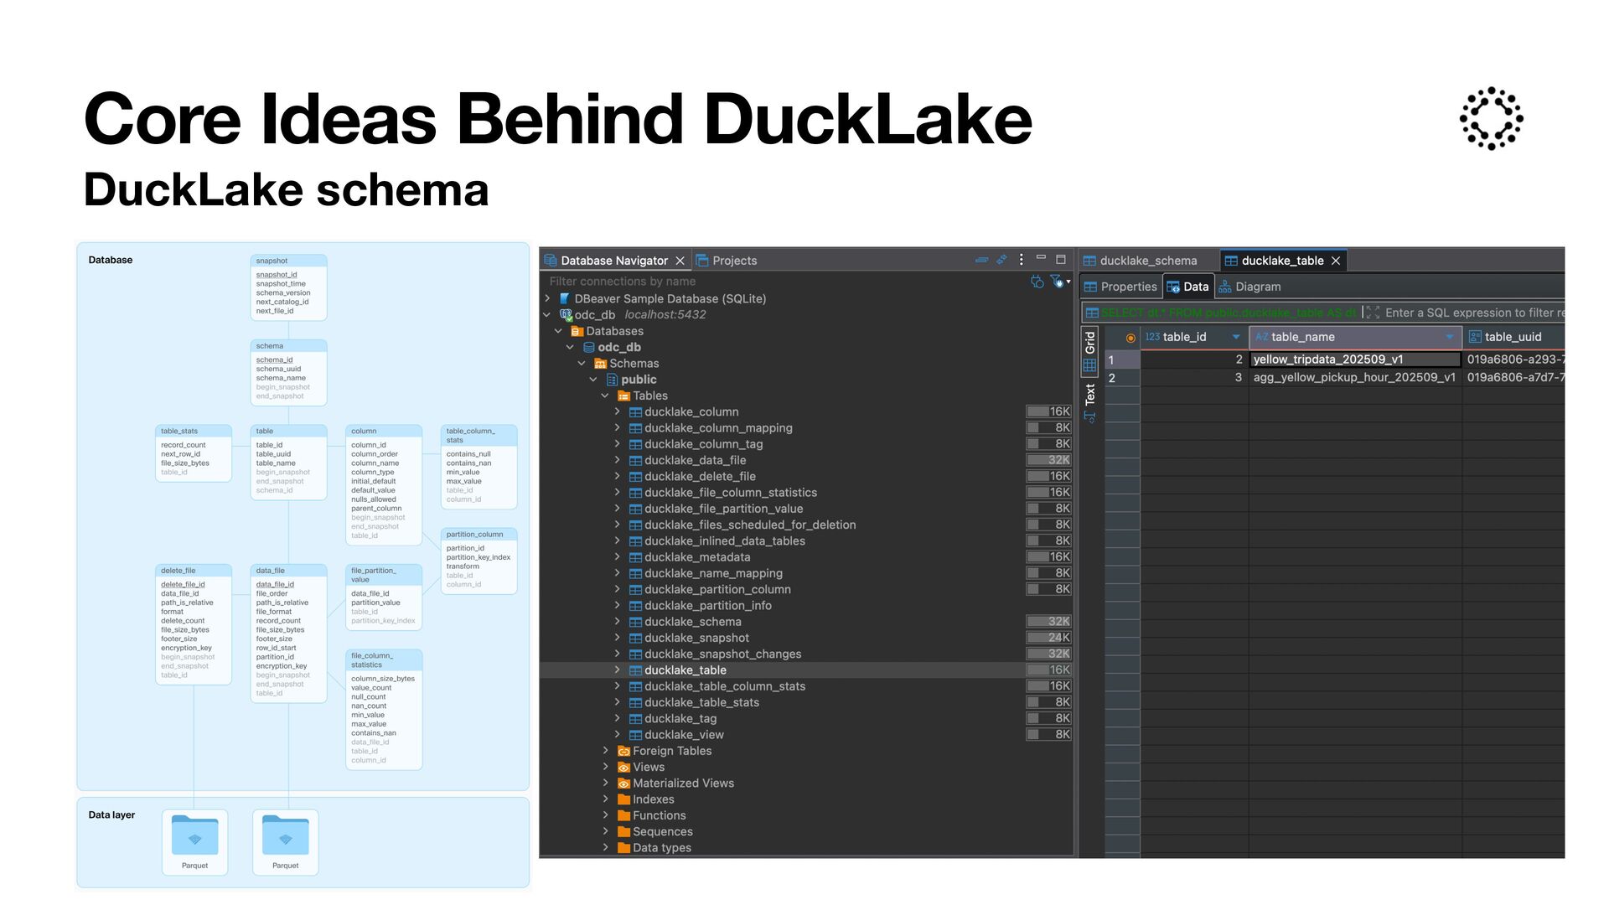Switch to the Diagram tab
The height and width of the screenshot is (905, 1609).
tap(1249, 287)
